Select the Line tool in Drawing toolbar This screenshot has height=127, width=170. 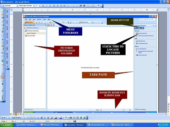[x=24, y=118]
